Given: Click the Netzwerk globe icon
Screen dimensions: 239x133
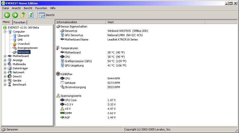Looking at the screenshot, I should coord(10,72).
